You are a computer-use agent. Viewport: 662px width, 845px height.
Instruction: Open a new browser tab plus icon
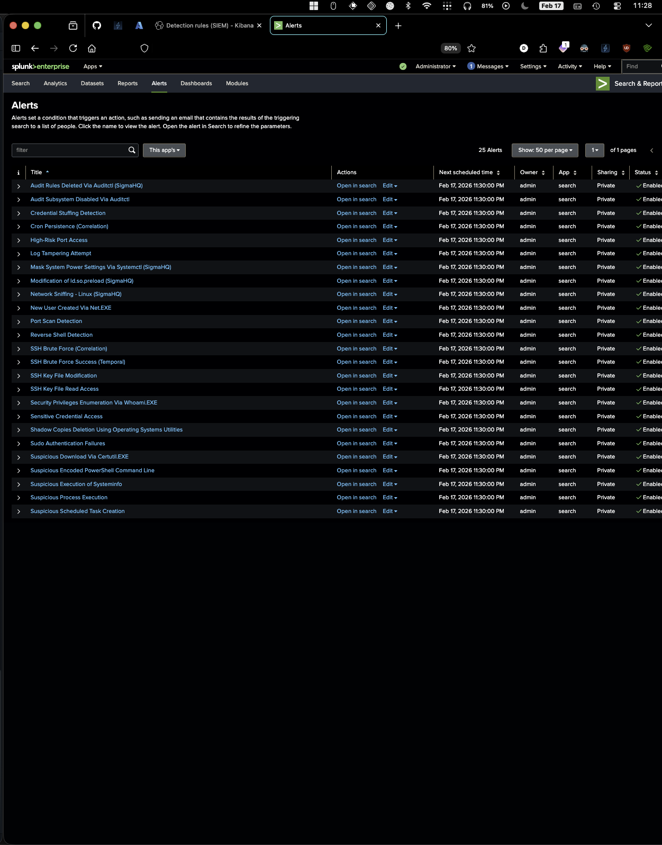(398, 25)
